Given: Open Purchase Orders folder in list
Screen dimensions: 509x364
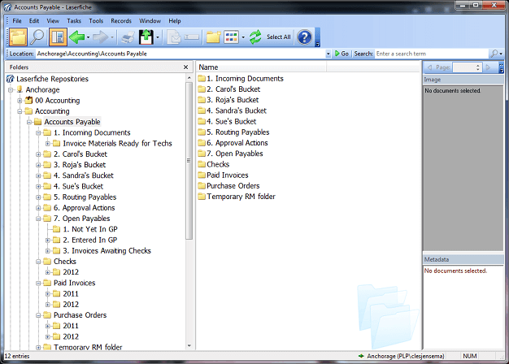Looking at the screenshot, I should pyautogui.click(x=228, y=185).
